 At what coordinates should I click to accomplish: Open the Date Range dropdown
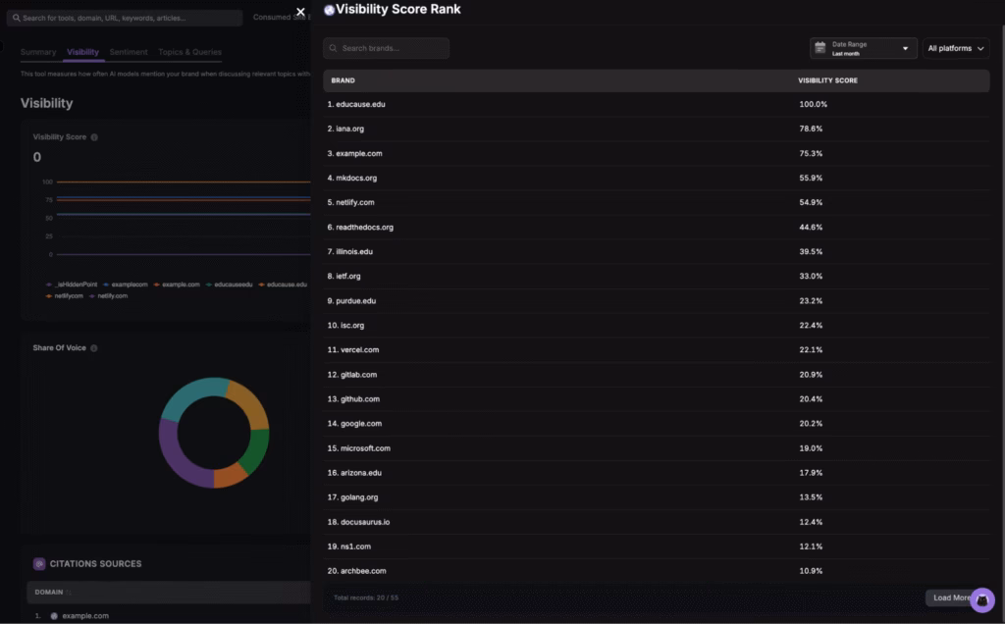864,48
